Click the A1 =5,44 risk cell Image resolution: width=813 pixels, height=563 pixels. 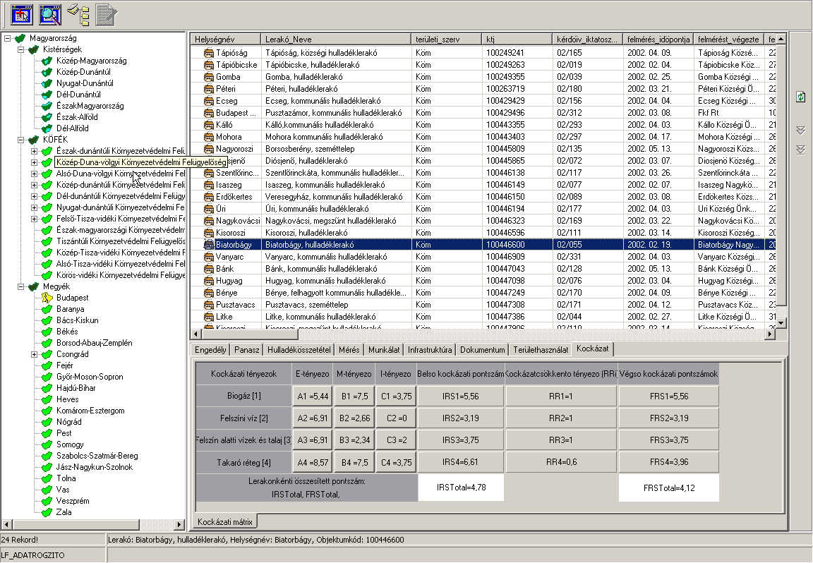(313, 396)
